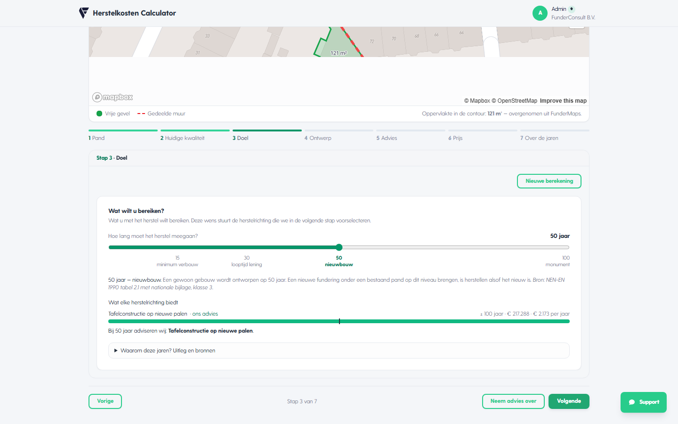Go back with the Vorige button

[105, 401]
